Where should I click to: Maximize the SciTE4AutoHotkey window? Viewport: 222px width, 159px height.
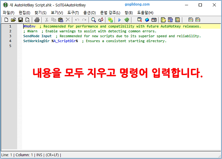(x=200, y=5)
